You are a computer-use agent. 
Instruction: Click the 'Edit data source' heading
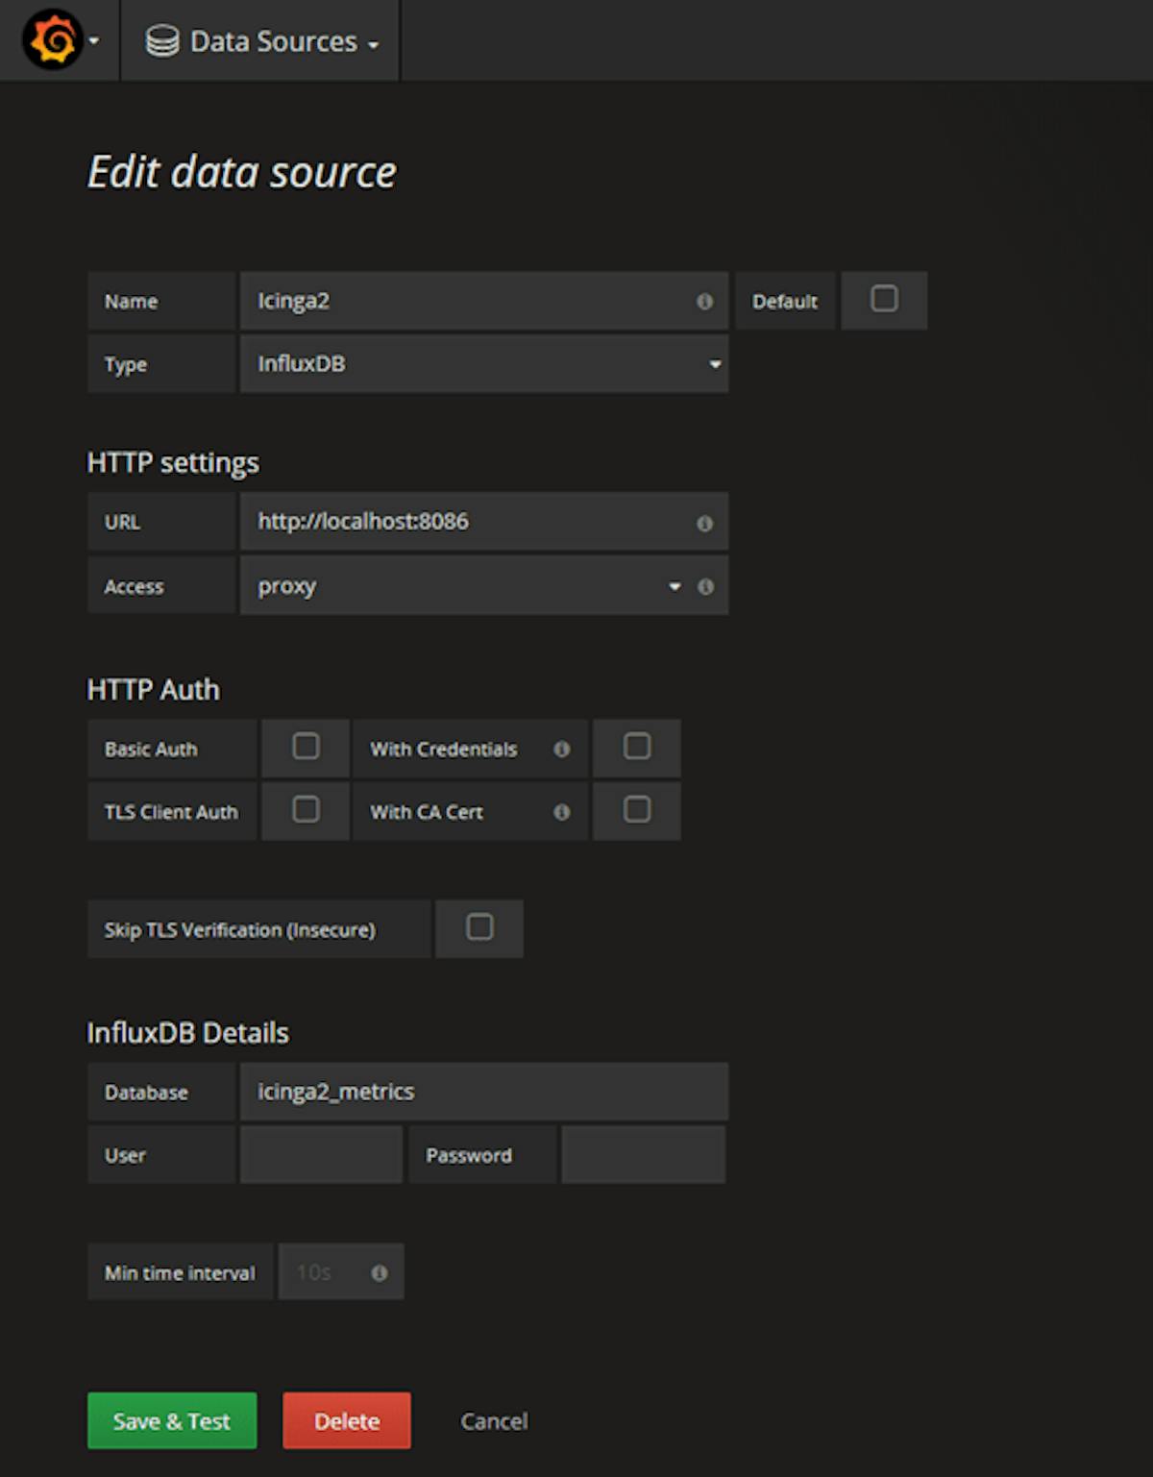pyautogui.click(x=242, y=173)
